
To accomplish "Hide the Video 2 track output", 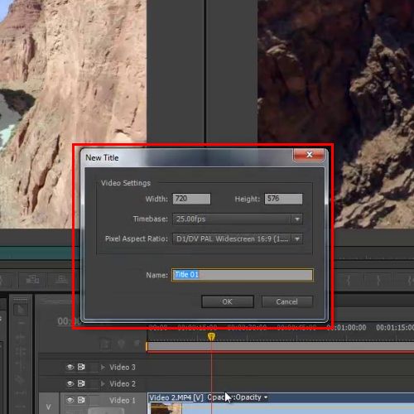I will coord(70,383).
